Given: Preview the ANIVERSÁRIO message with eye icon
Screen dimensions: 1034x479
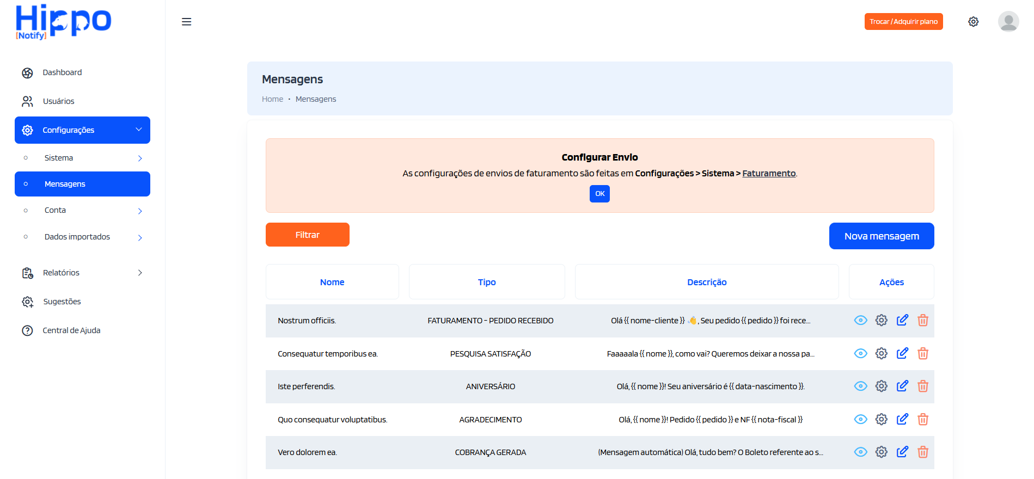Looking at the screenshot, I should [860, 386].
